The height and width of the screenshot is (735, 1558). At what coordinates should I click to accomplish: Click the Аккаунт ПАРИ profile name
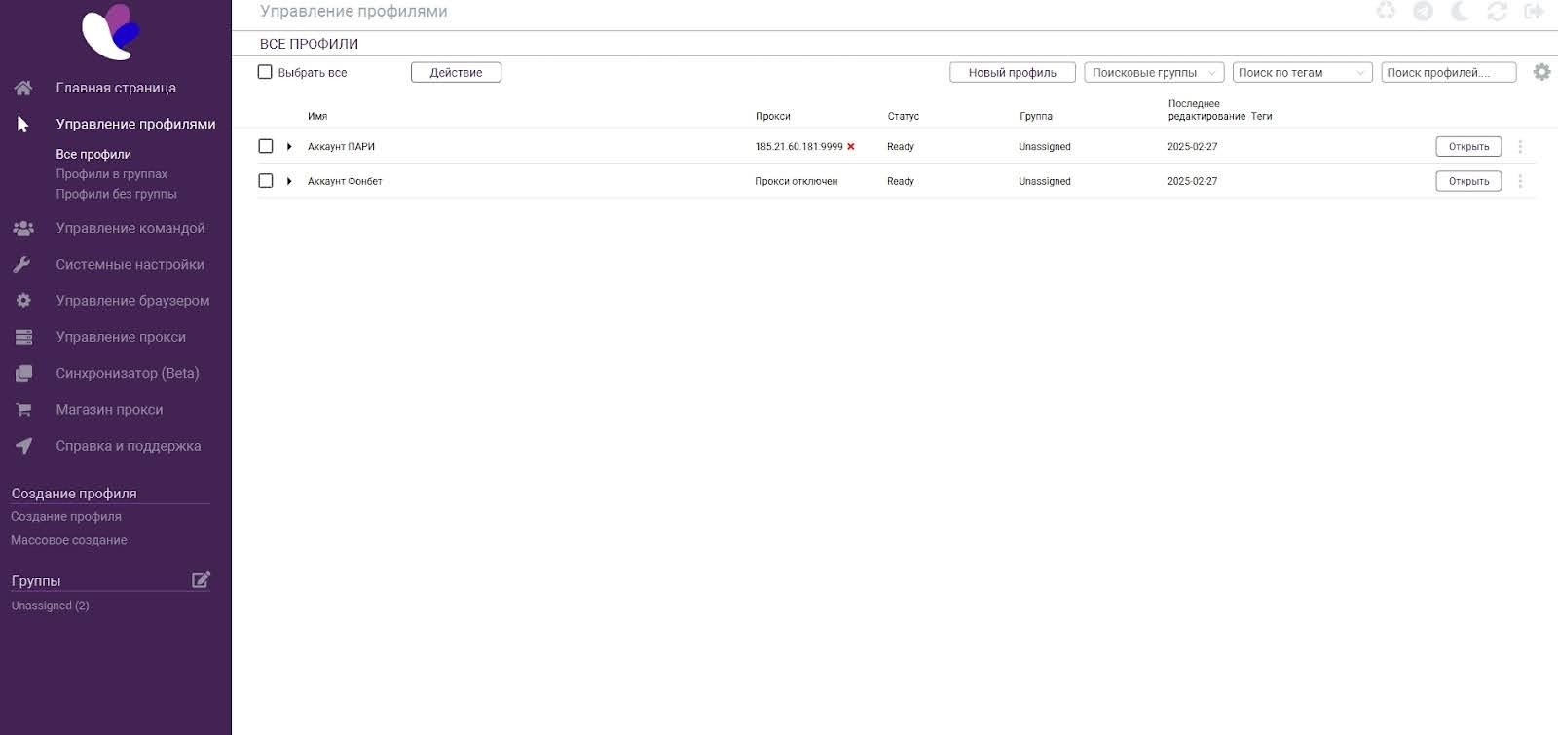341,147
